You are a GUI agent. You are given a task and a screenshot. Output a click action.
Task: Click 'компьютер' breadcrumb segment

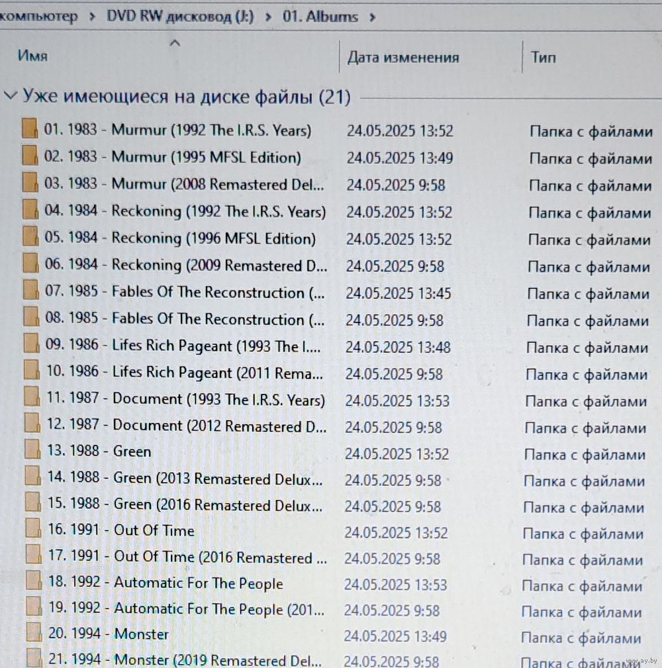(39, 16)
